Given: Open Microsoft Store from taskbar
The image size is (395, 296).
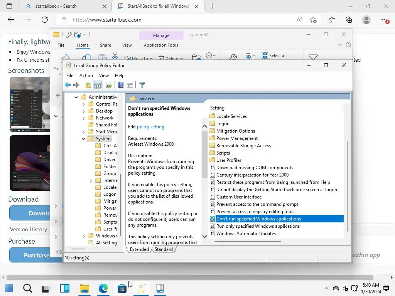Looking at the screenshot, I should pos(122,288).
